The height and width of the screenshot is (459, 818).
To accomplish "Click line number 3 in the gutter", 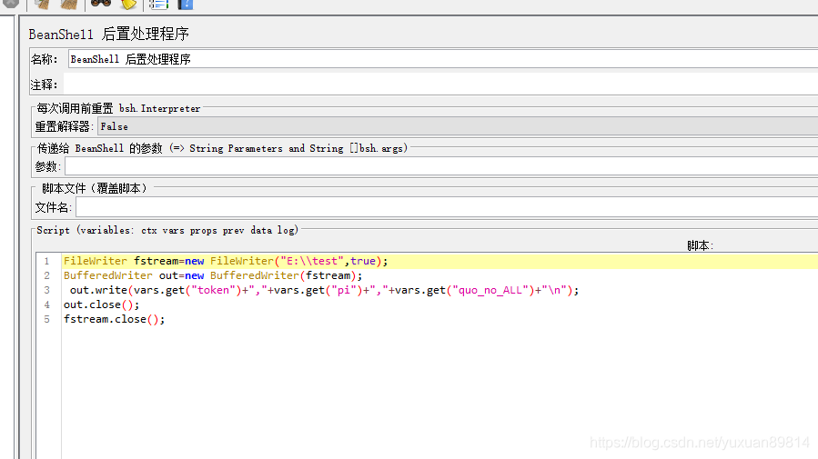I will click(x=47, y=290).
